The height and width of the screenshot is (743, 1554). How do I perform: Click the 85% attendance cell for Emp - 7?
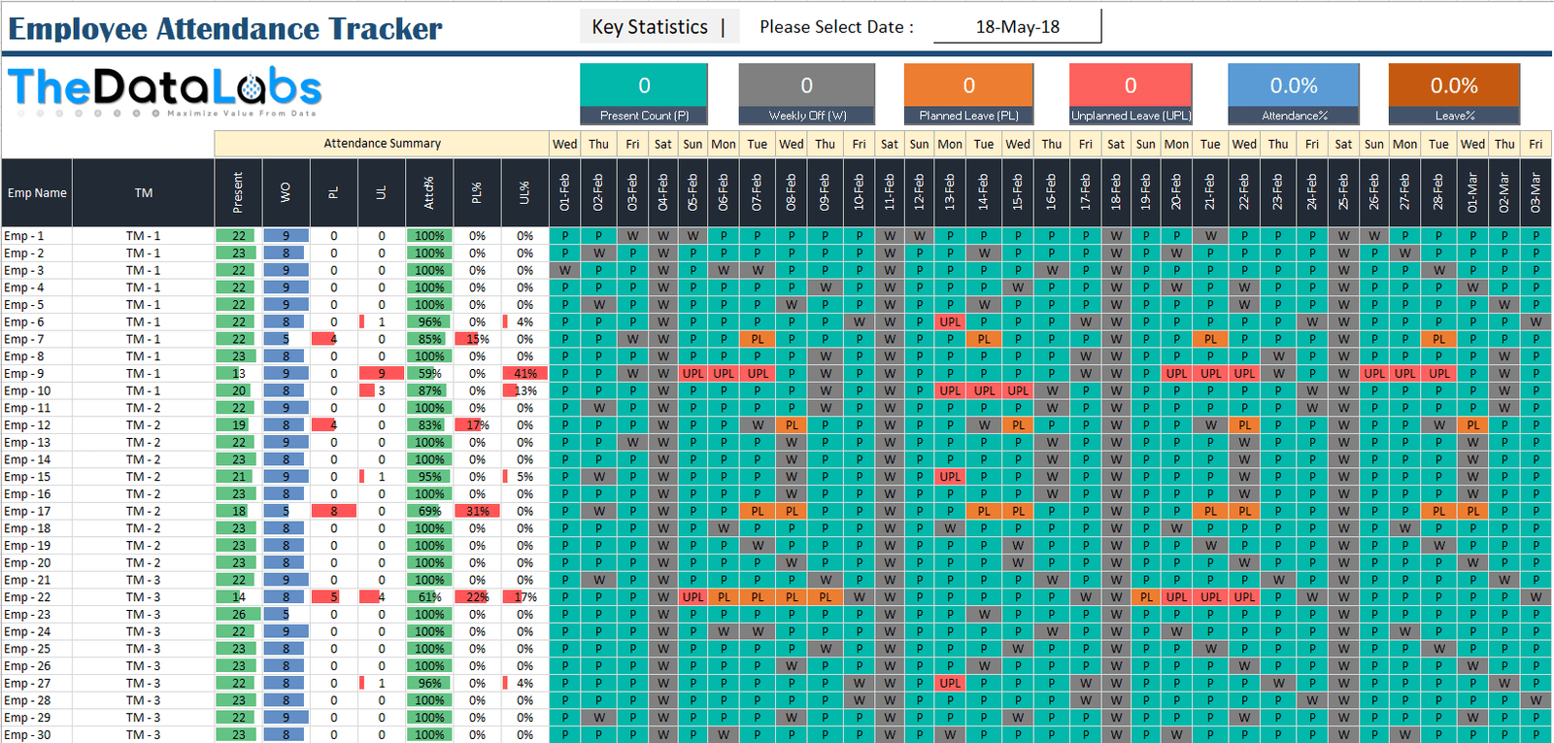(x=429, y=339)
